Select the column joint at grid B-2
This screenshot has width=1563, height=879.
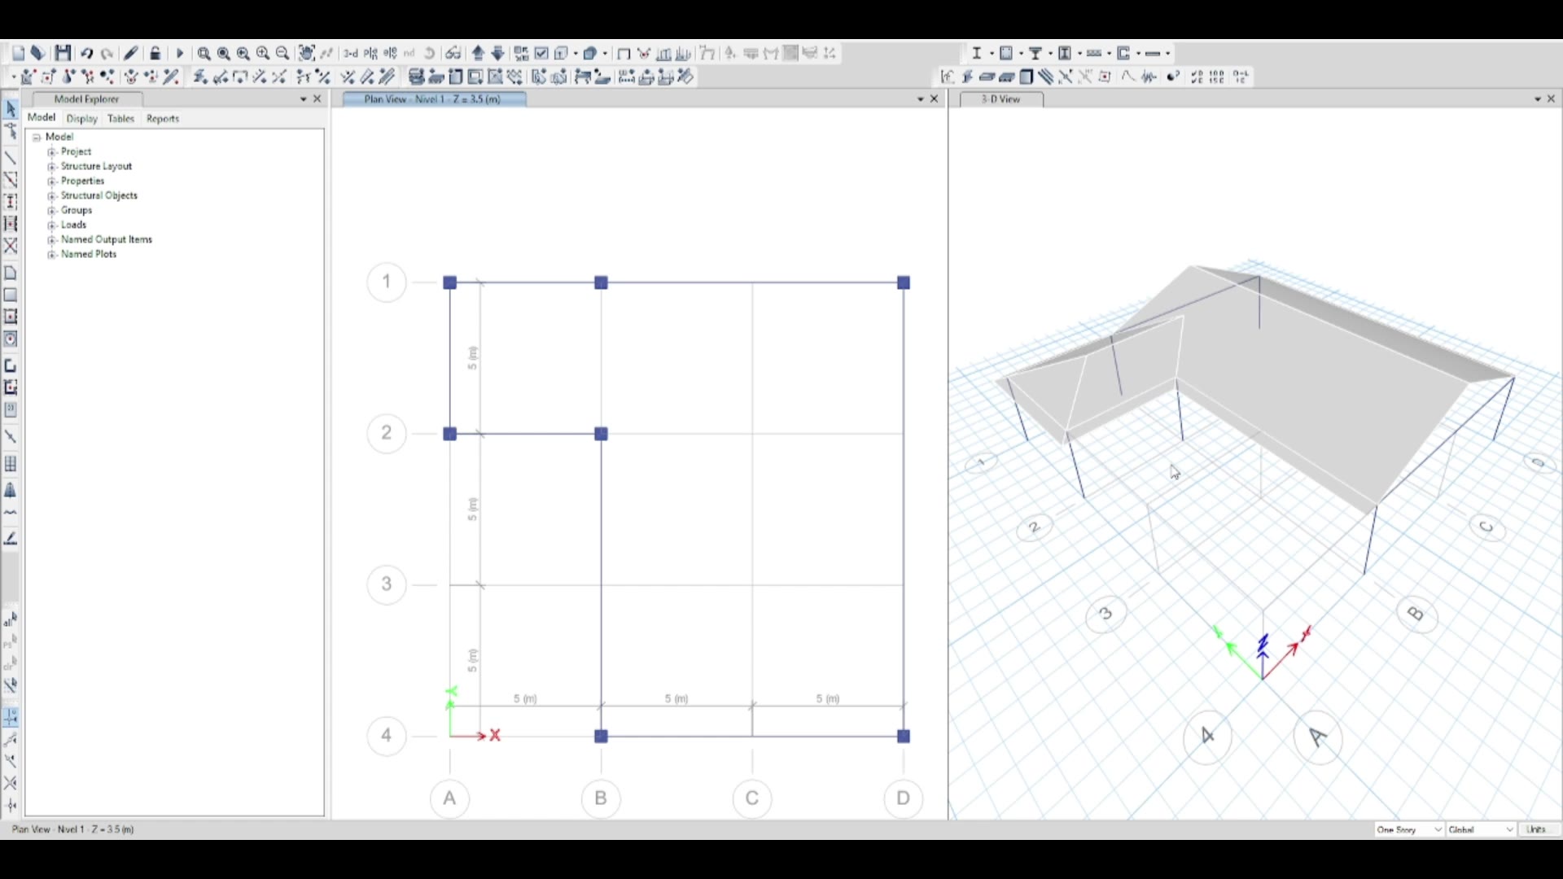602,435
